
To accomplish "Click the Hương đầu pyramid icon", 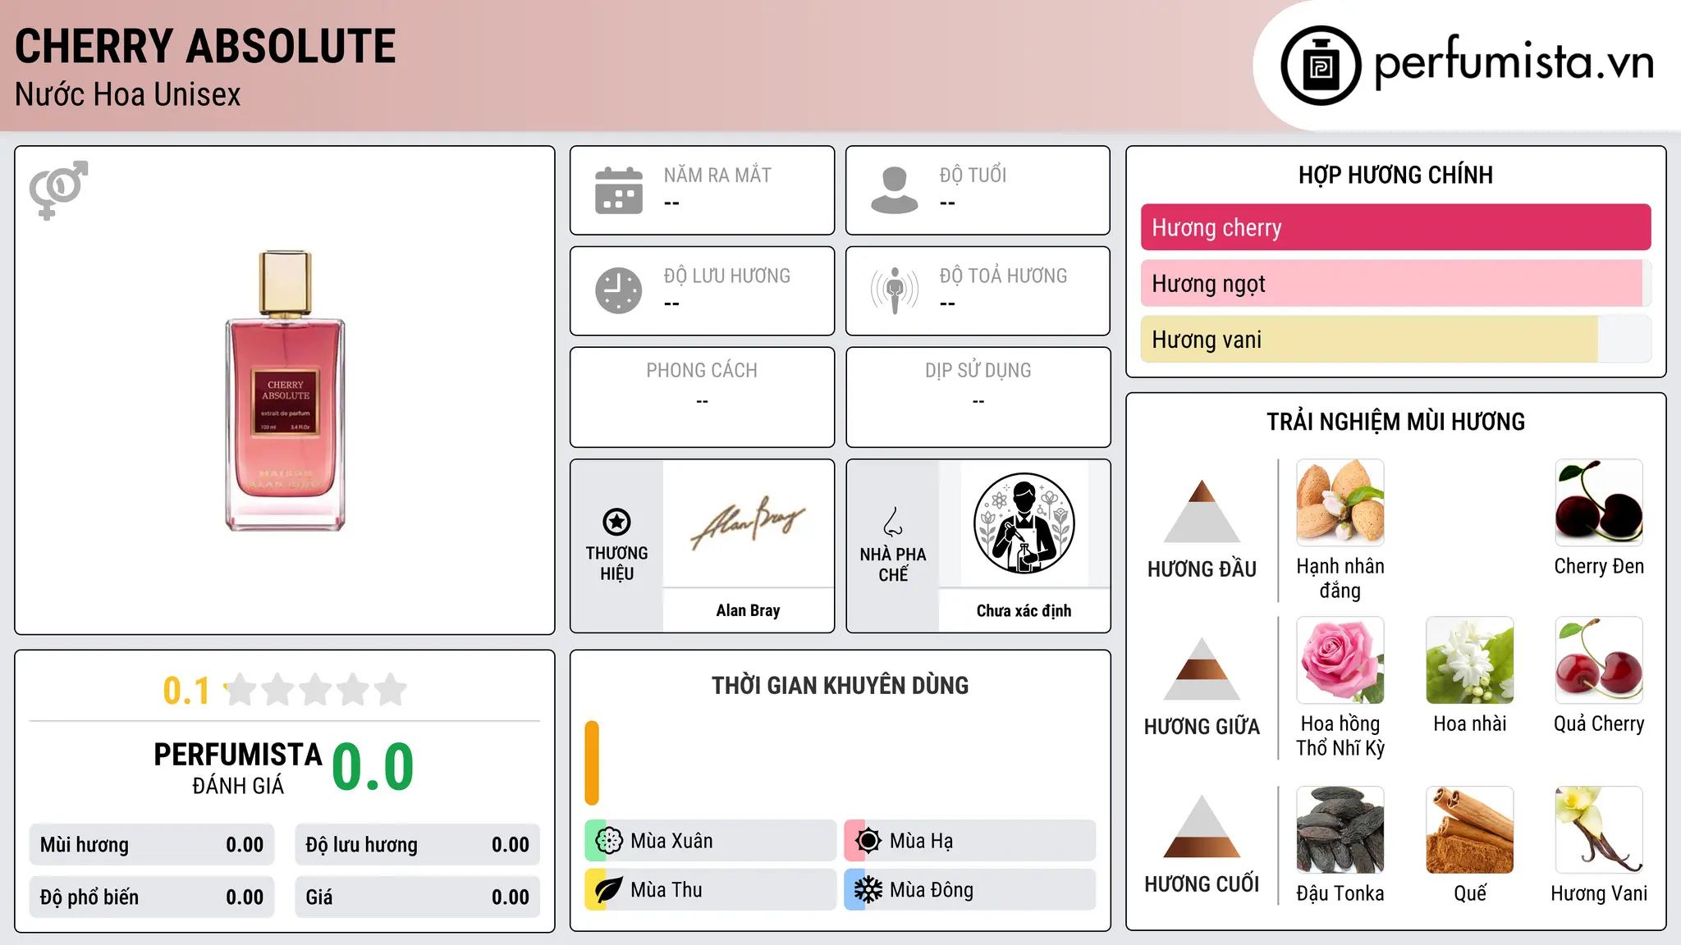I will tap(1202, 511).
